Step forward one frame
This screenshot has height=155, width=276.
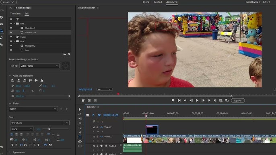pos(203,100)
